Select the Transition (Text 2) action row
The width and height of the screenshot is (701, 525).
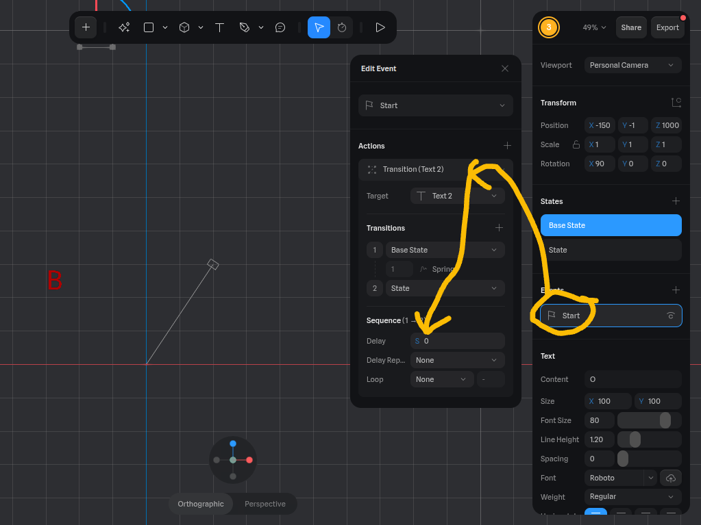point(435,169)
